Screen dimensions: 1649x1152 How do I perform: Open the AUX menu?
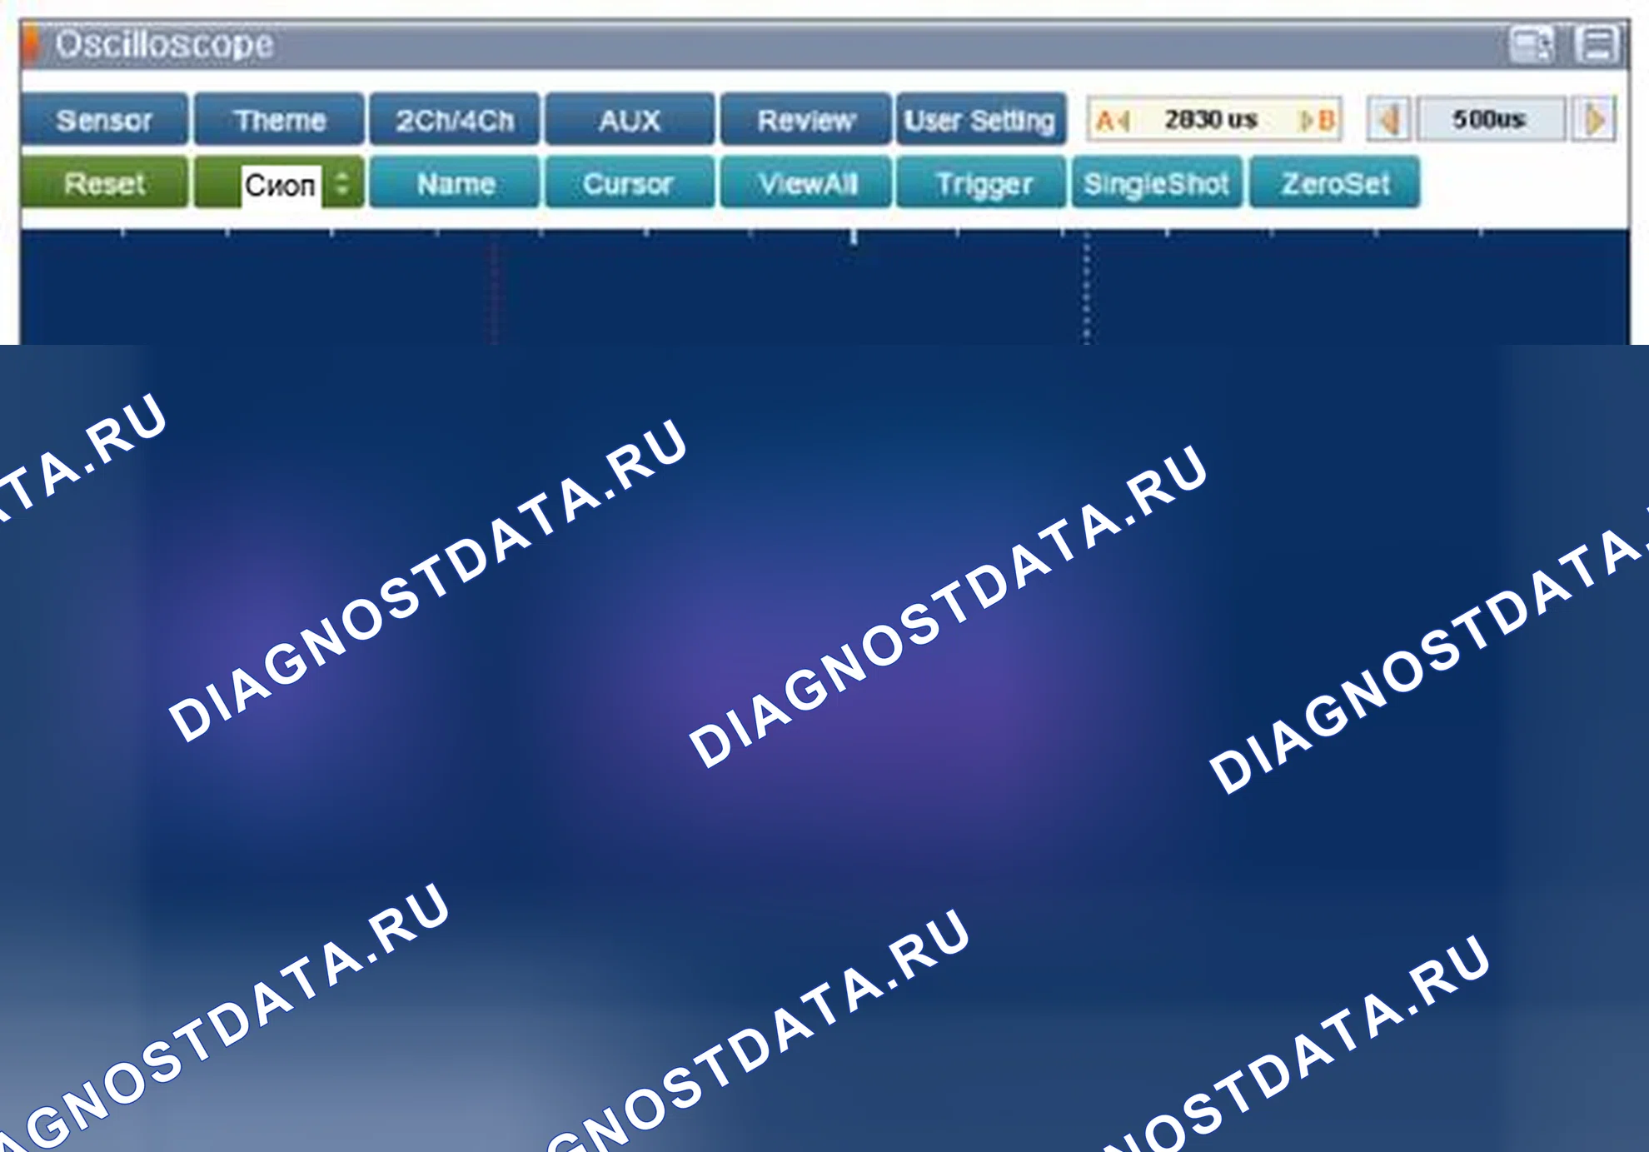(630, 120)
